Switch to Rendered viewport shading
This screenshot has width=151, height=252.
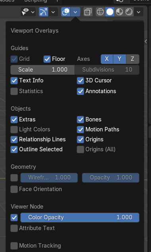[x=129, y=12]
